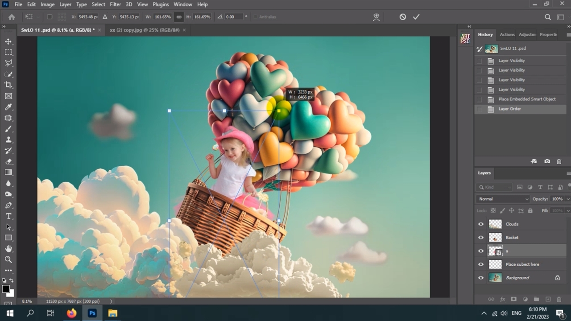Select the Move tool
Image resolution: width=571 pixels, height=321 pixels.
(x=8, y=41)
